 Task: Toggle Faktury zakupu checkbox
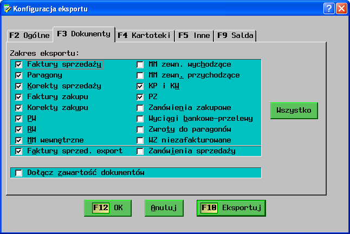tap(18, 97)
